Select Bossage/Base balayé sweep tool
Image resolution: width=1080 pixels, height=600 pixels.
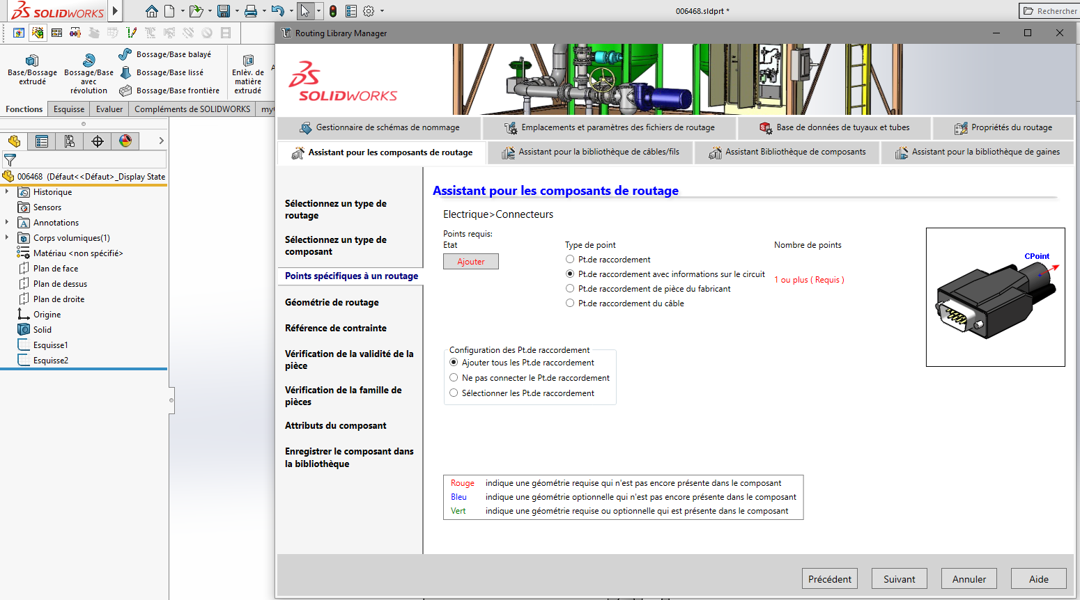165,54
